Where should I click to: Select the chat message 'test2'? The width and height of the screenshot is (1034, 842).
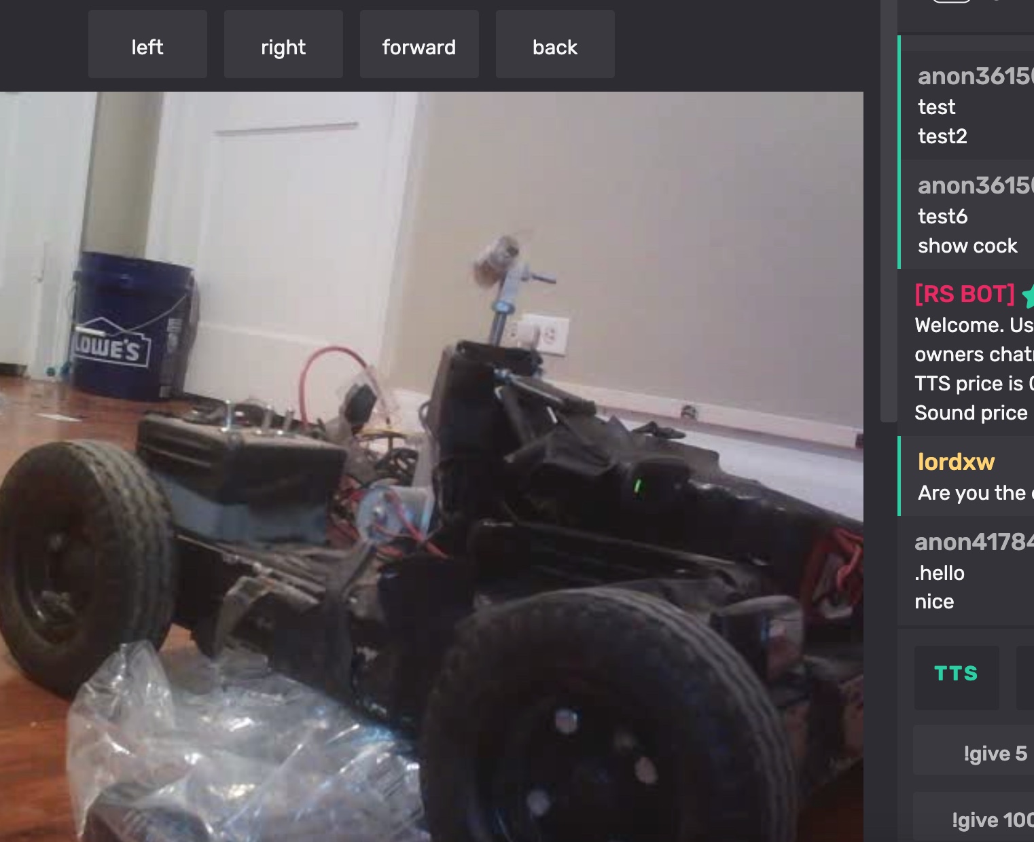pos(942,136)
